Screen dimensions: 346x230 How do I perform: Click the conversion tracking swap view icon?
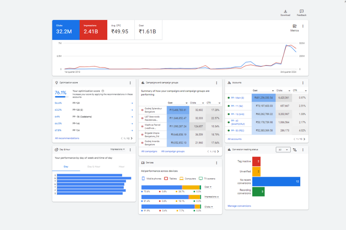point(295,150)
